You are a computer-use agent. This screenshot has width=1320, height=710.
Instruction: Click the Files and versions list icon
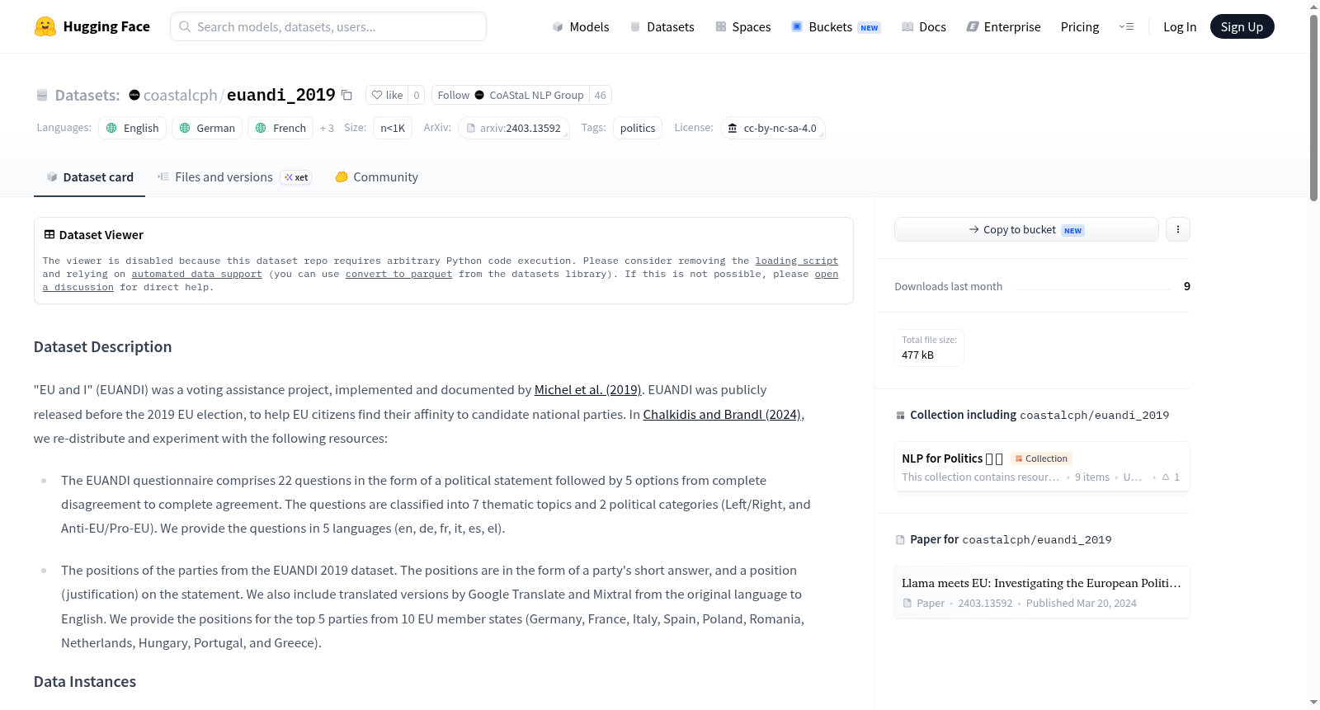point(163,176)
